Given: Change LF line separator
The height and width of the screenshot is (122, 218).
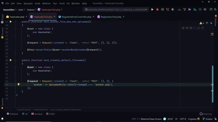Looking at the screenshot, I should pos(176,119).
